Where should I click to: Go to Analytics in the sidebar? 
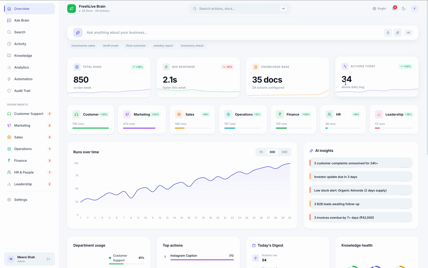pyautogui.click(x=29, y=67)
